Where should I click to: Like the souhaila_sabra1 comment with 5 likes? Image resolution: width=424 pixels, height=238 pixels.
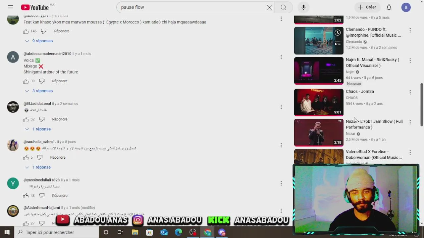pos(26,158)
